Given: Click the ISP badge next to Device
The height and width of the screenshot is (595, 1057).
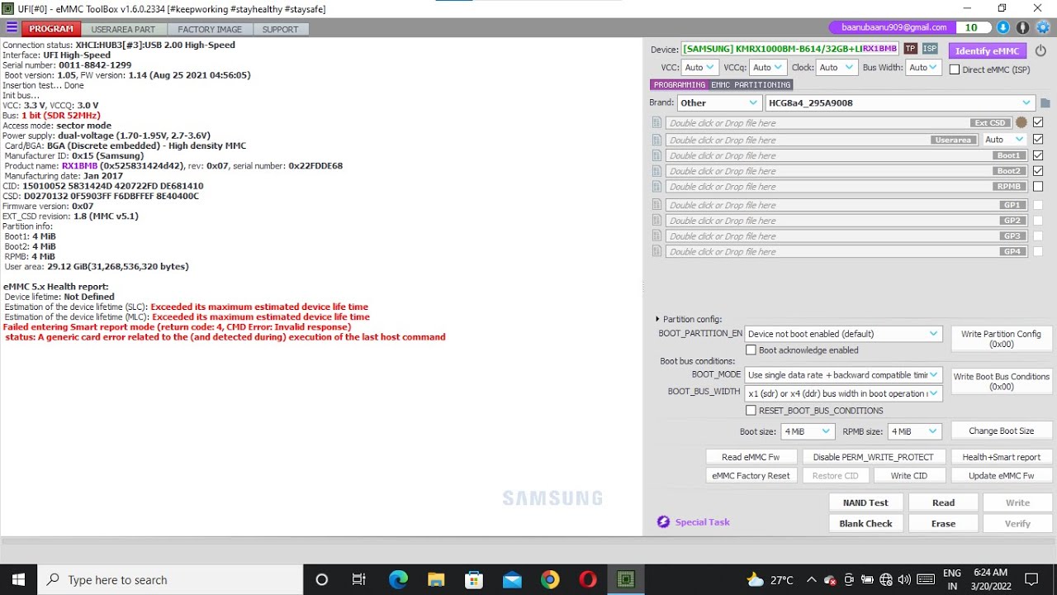Looking at the screenshot, I should pos(930,49).
